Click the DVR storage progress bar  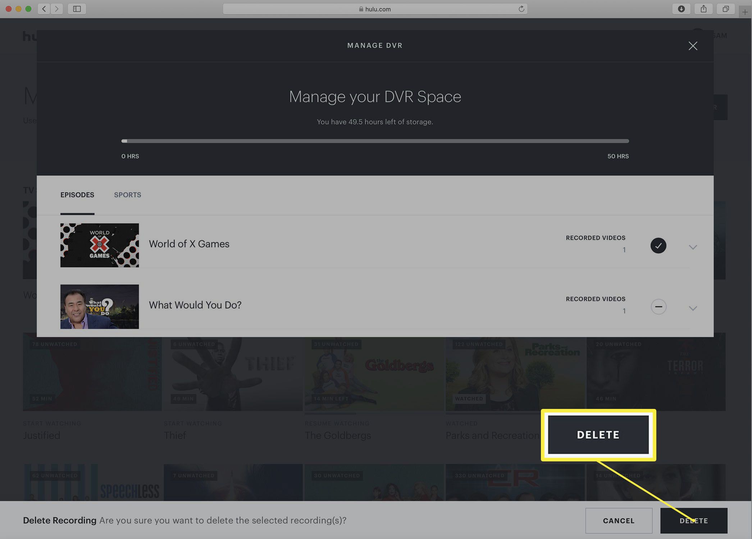375,141
